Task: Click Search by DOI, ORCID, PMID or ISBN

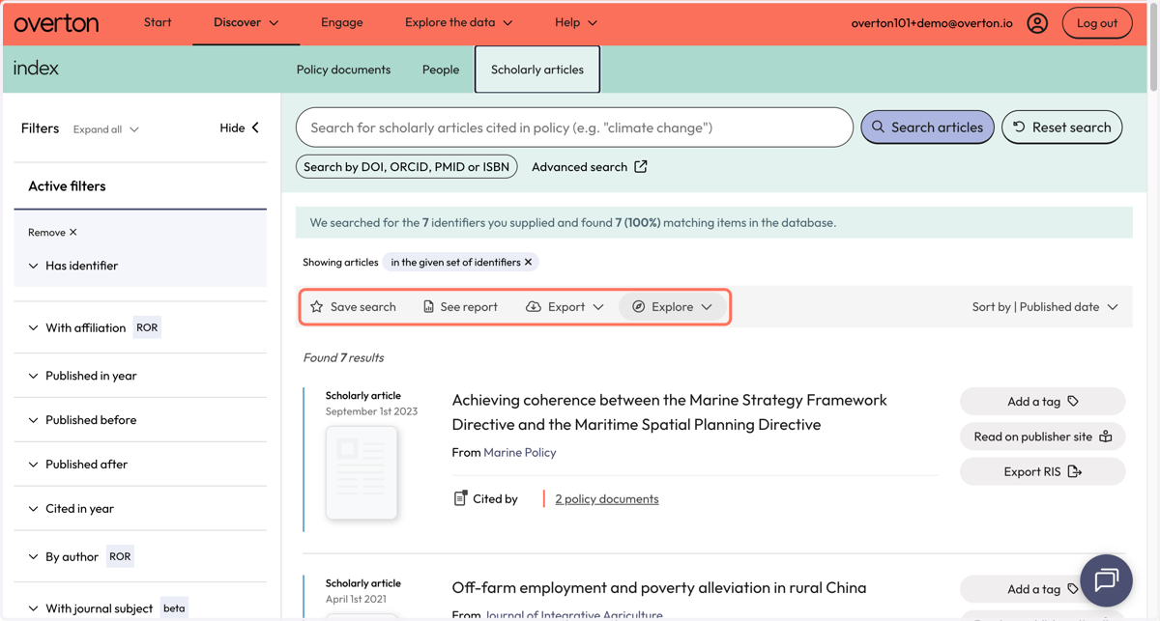Action: (406, 166)
